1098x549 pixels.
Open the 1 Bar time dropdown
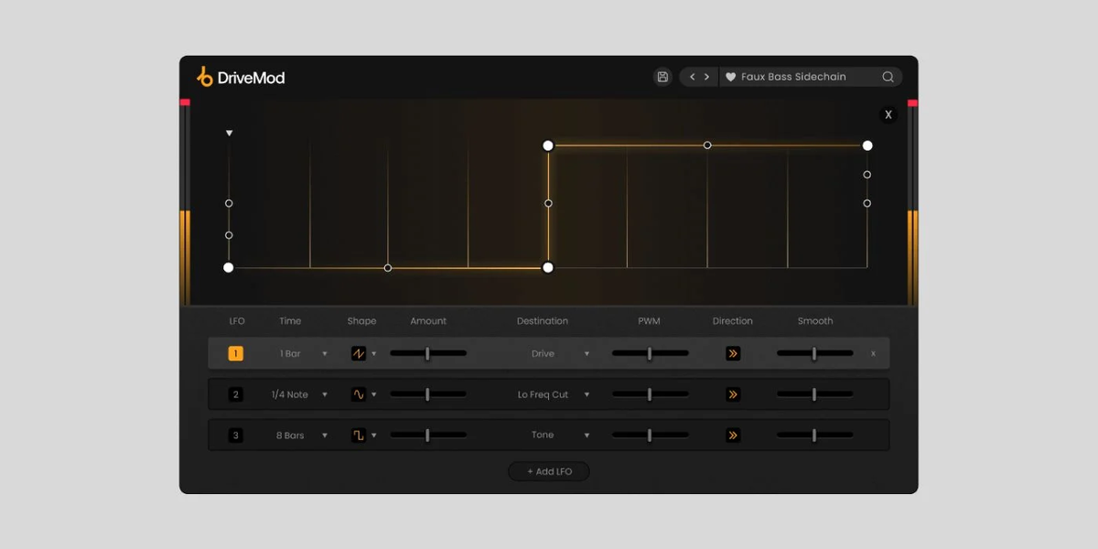tap(304, 353)
